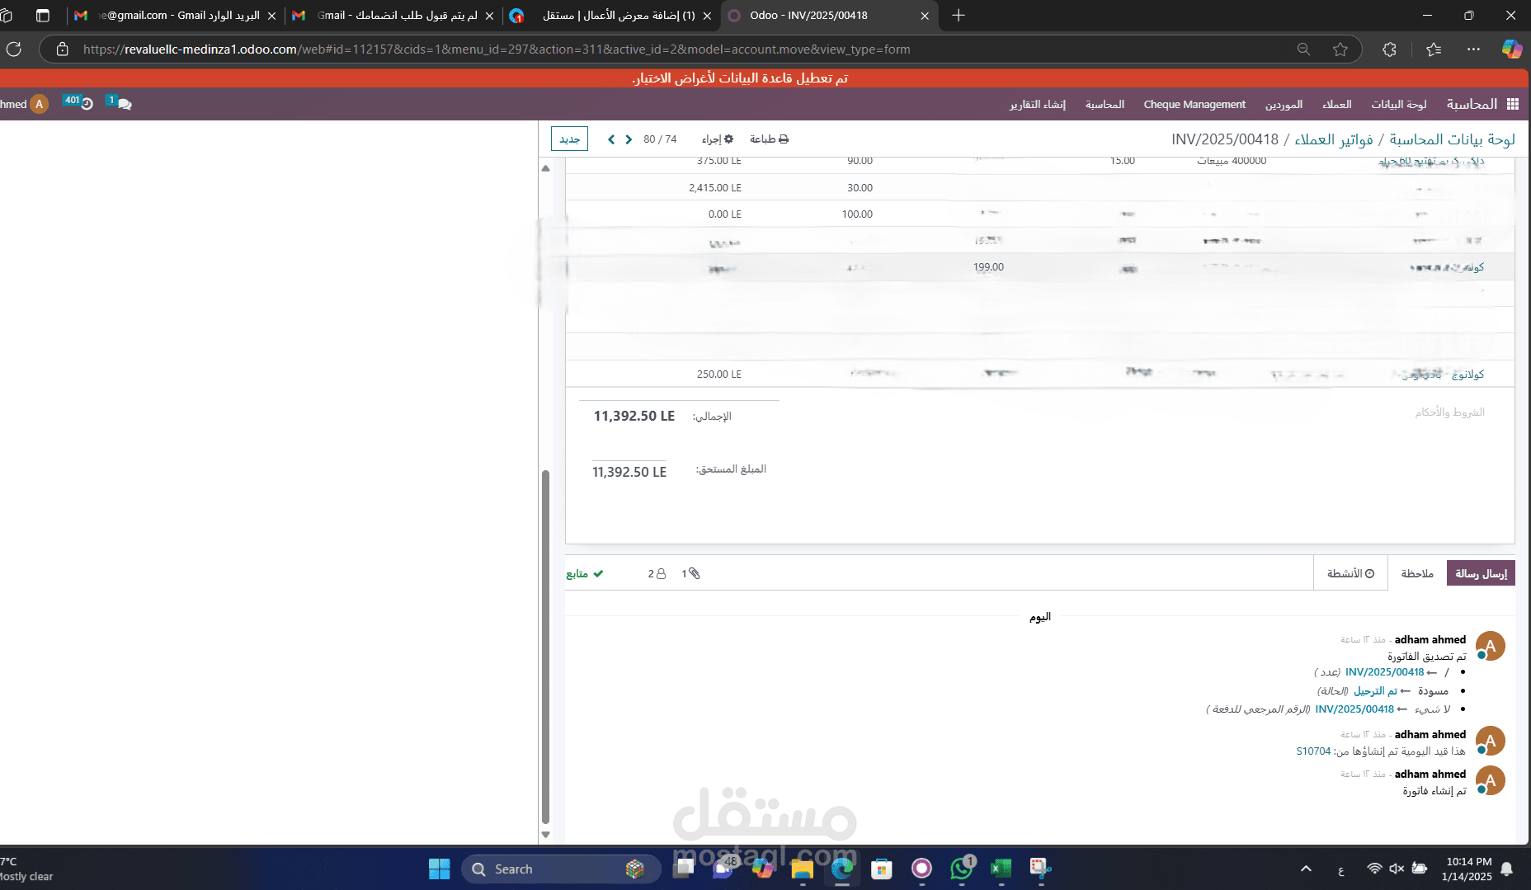This screenshot has height=890, width=1531.
Task: Open the main المحاسبة app title
Action: pyautogui.click(x=1472, y=104)
